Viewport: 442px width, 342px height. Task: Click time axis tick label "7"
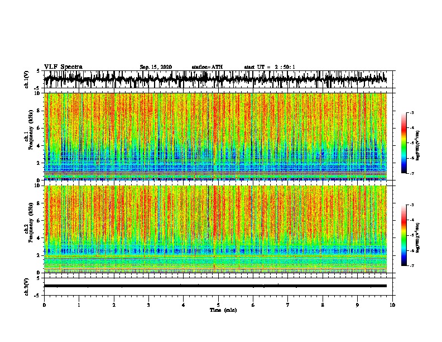(288, 305)
